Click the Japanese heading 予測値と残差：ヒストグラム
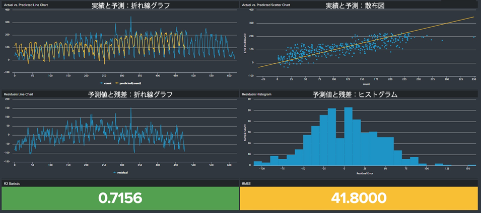 click(x=356, y=94)
